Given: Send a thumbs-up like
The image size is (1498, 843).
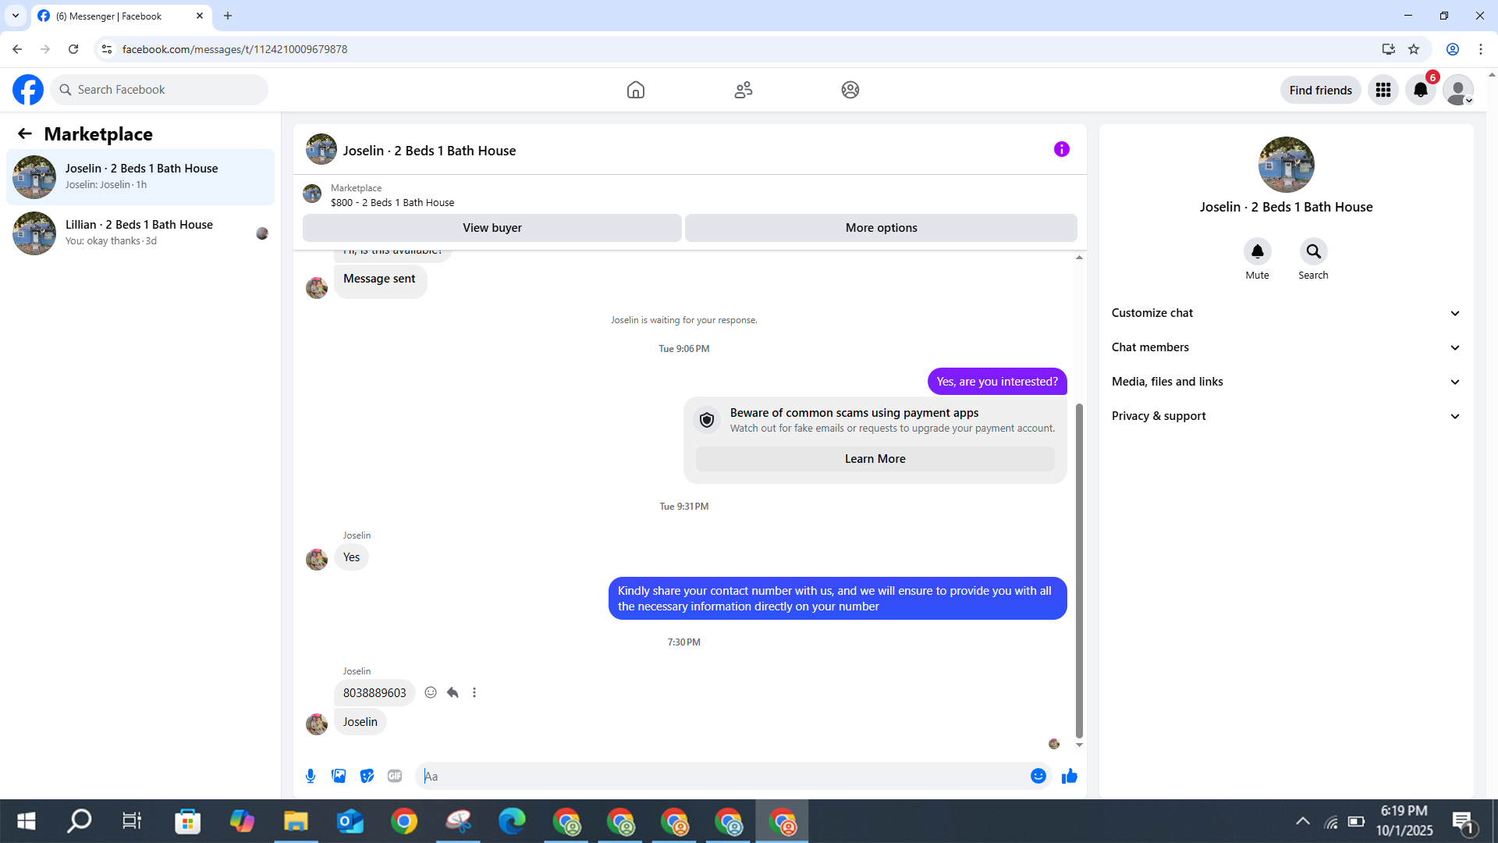Looking at the screenshot, I should pyautogui.click(x=1070, y=776).
